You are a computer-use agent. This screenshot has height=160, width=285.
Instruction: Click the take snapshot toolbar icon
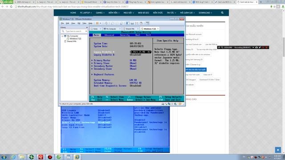pyautogui.click(x=113, y=23)
